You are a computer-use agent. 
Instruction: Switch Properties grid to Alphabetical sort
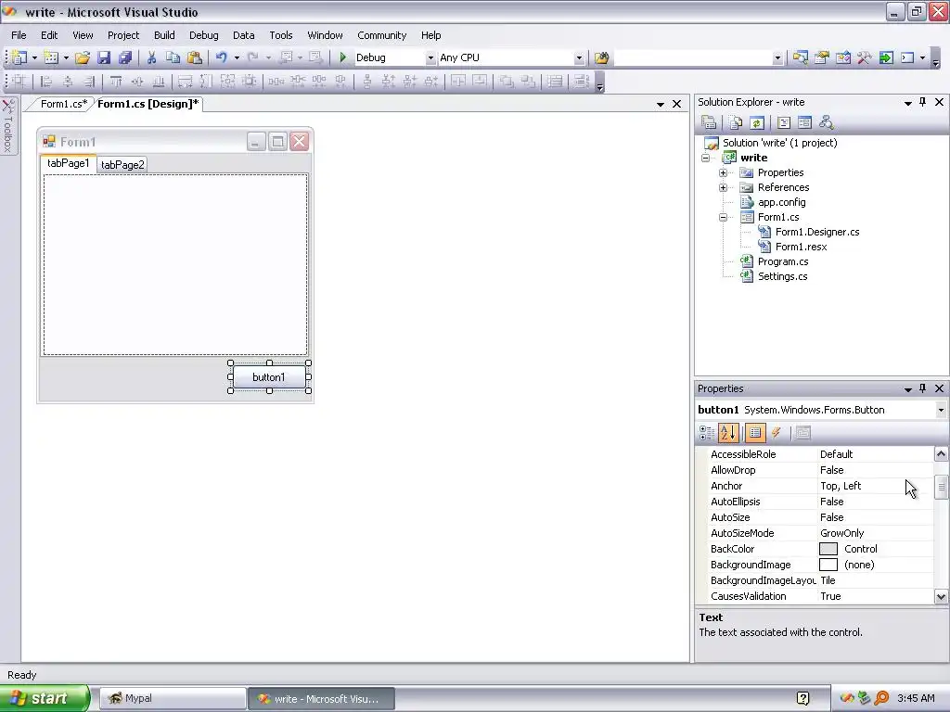tap(728, 432)
